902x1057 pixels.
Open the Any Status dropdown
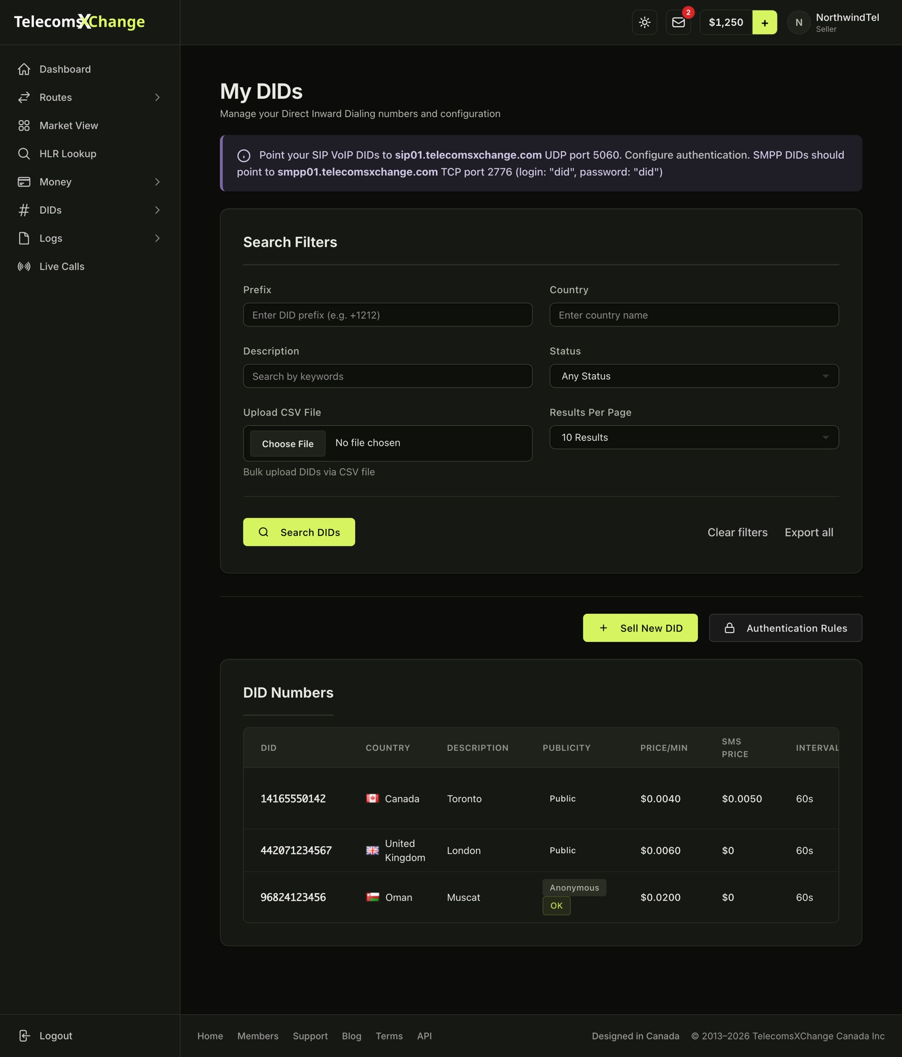[694, 376]
